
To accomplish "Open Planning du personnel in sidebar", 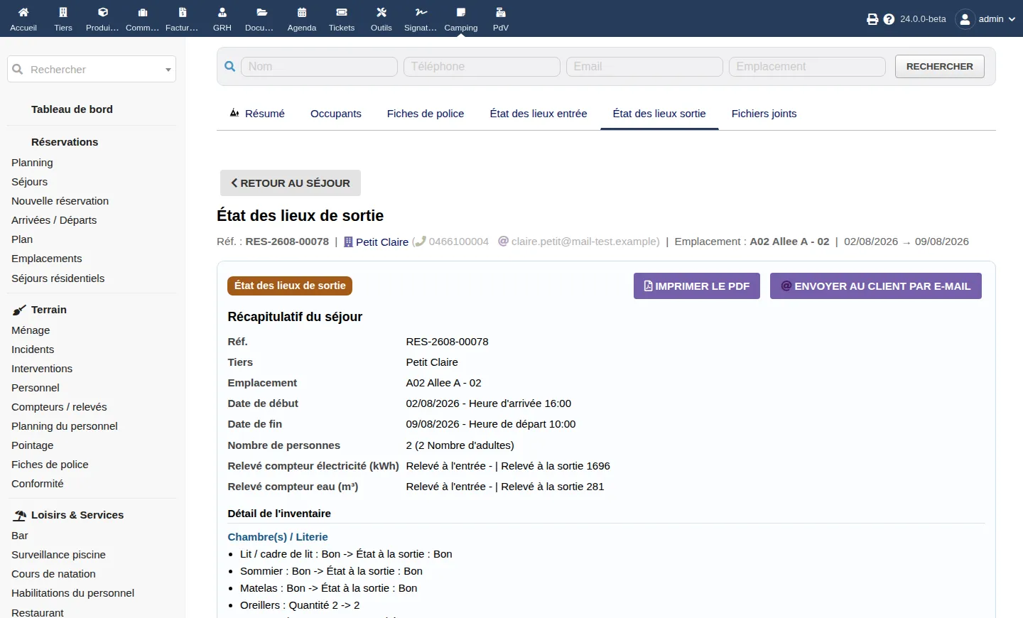I will click(x=65, y=426).
